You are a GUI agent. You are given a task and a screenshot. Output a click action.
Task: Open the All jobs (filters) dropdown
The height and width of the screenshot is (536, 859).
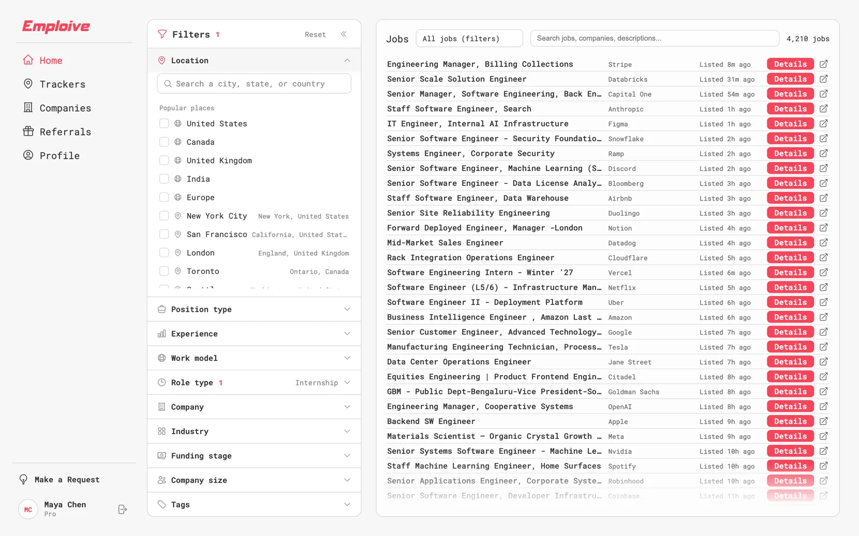pos(469,39)
